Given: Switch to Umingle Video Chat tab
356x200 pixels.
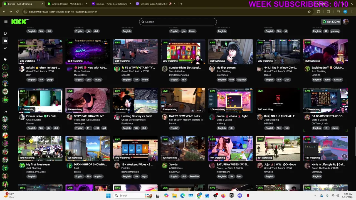Looking at the screenshot, I should click(x=156, y=4).
